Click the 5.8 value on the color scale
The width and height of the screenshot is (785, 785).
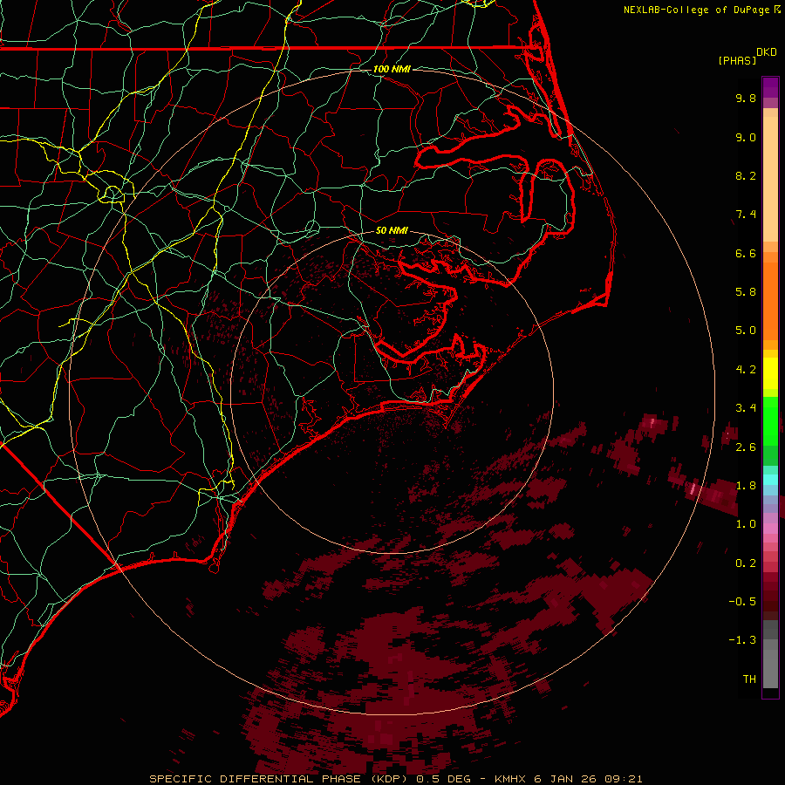(746, 292)
